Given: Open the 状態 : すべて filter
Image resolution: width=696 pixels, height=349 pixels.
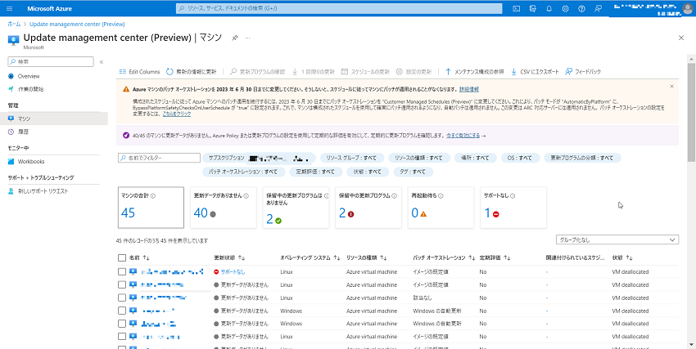Looking at the screenshot, I should tap(368, 172).
